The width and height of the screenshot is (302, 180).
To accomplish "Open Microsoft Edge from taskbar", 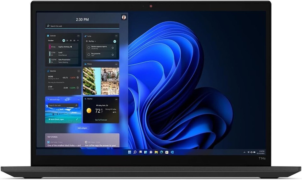I will (161, 152).
